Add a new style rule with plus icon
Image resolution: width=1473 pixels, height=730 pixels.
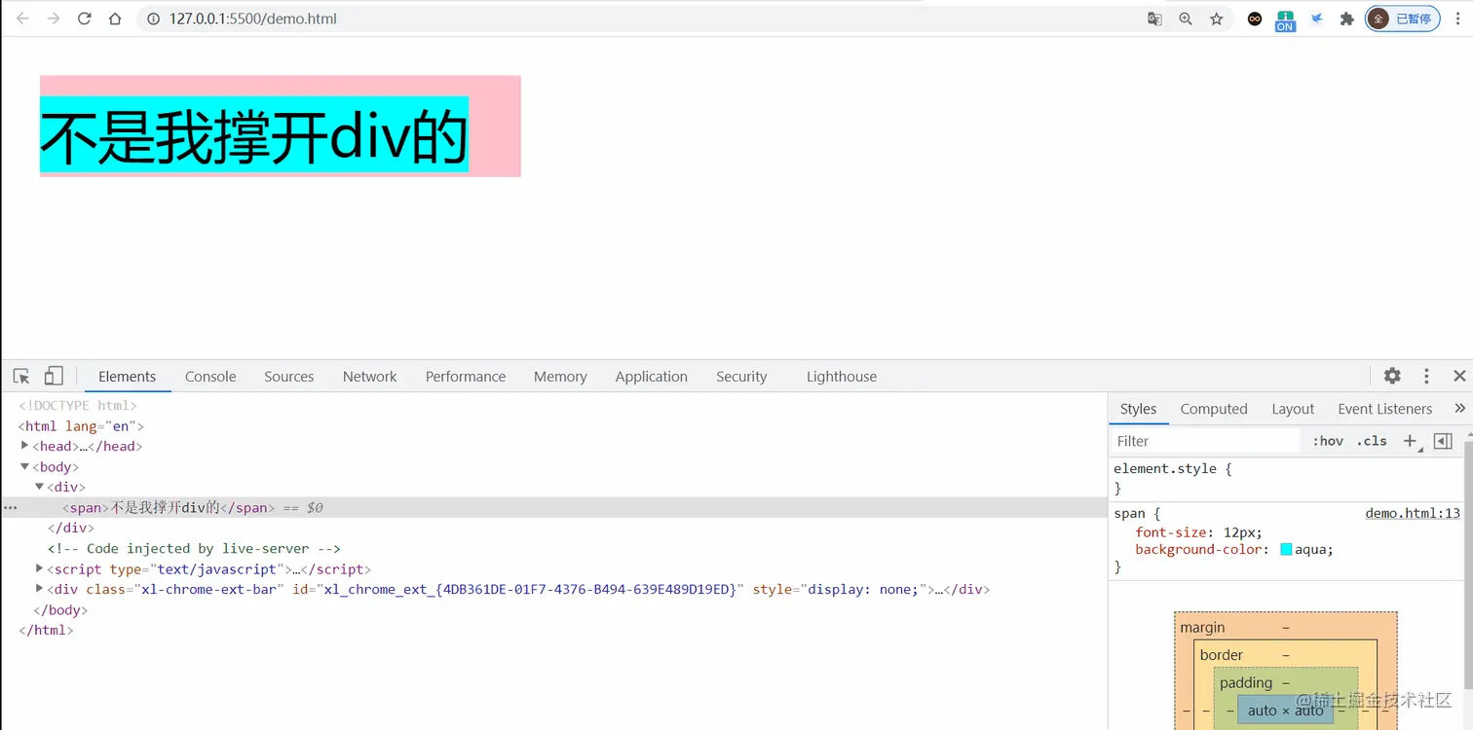[1410, 441]
